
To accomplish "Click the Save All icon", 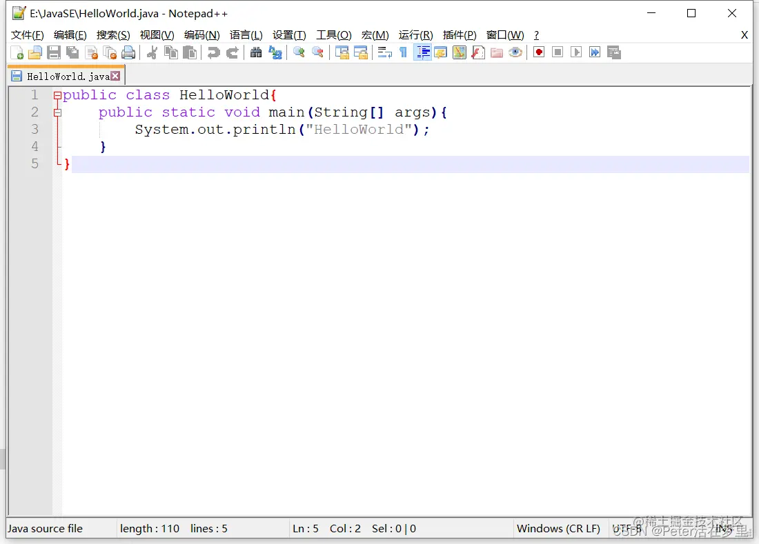I will click(x=72, y=52).
